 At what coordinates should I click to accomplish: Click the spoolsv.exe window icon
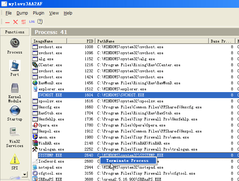pyautogui.click(x=35, y=101)
